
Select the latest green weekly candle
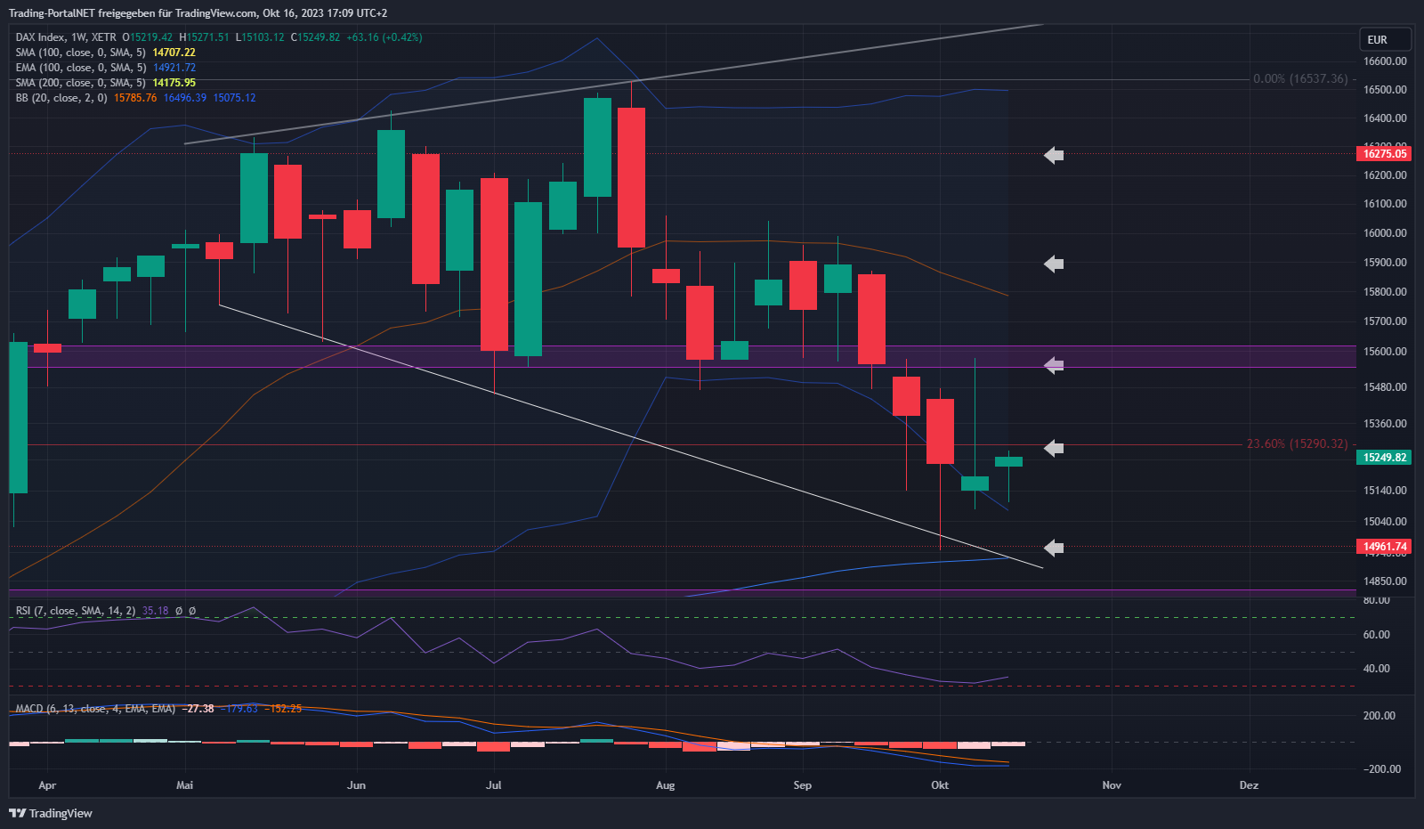pos(1008,461)
